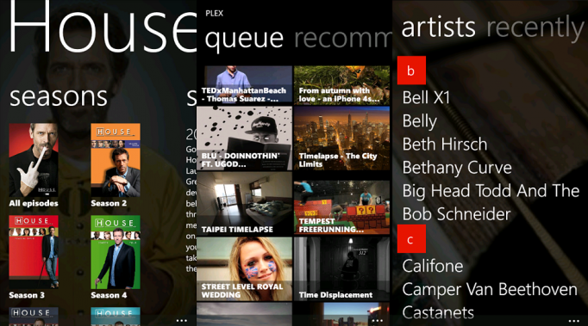Open the ellipsis menu on House screen

[182, 320]
